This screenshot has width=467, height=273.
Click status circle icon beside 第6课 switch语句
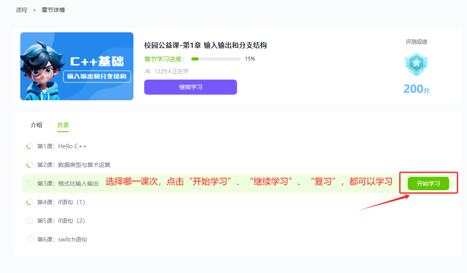(x=29, y=239)
